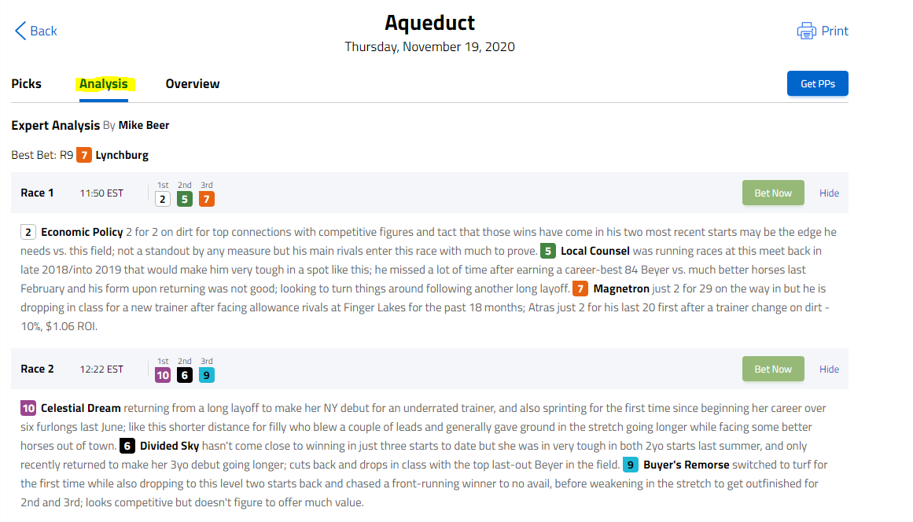Click Bet Now for Race 2
913x522 pixels.
click(x=773, y=369)
